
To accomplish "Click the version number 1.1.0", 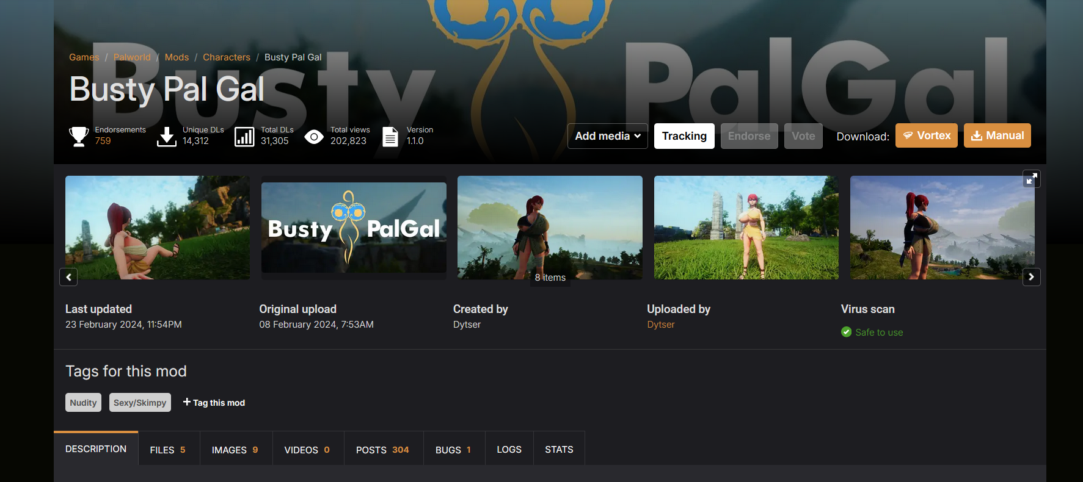I will click(x=415, y=141).
